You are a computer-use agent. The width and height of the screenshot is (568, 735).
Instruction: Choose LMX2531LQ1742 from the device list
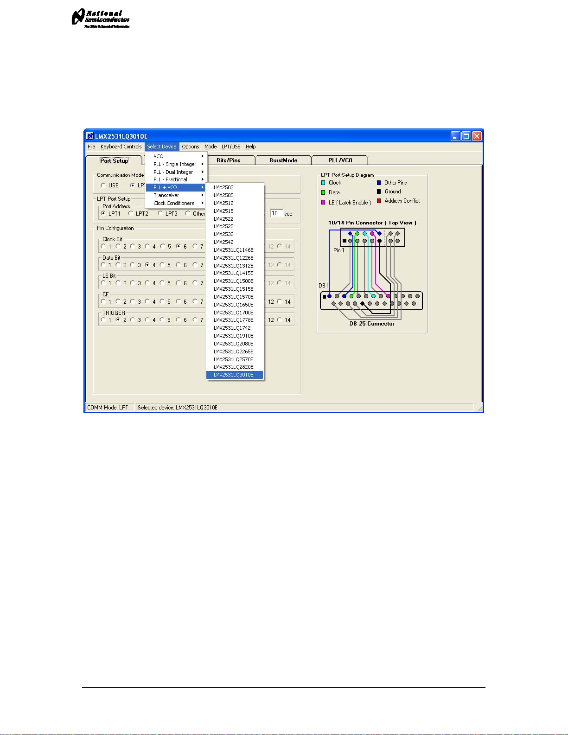[x=235, y=328]
